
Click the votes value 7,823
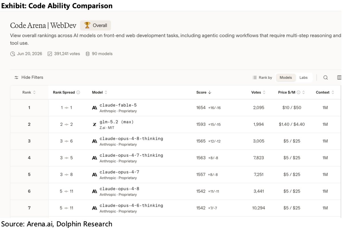pos(259,158)
